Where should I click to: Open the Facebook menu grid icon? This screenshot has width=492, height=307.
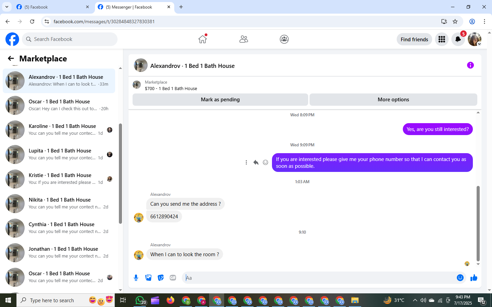(442, 39)
